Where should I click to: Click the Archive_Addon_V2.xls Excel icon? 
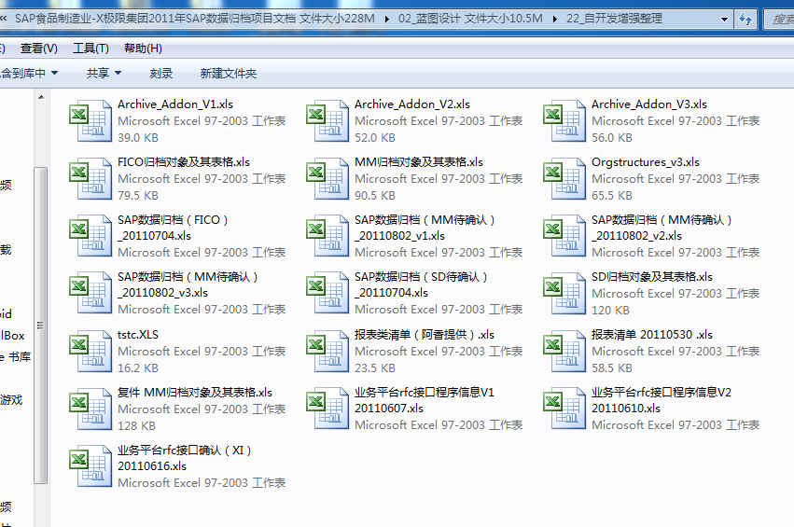point(327,120)
